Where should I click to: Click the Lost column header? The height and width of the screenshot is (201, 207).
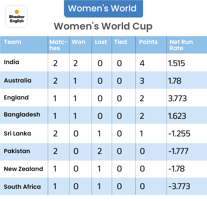pos(101,42)
